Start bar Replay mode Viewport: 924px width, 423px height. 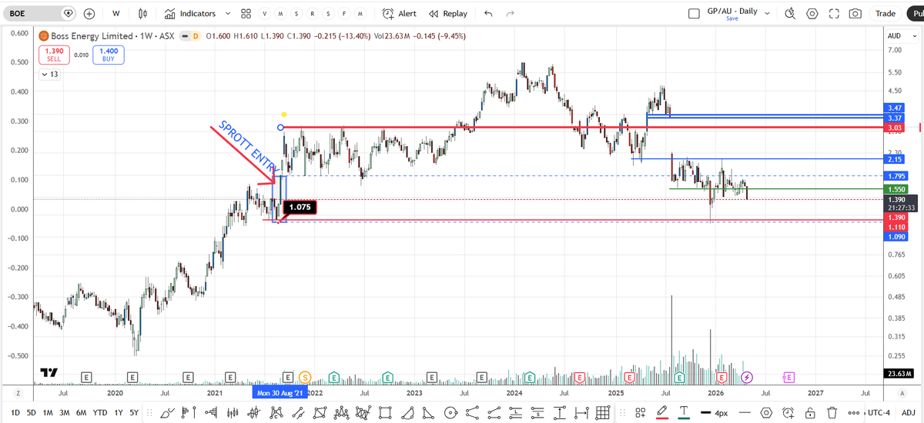(448, 13)
